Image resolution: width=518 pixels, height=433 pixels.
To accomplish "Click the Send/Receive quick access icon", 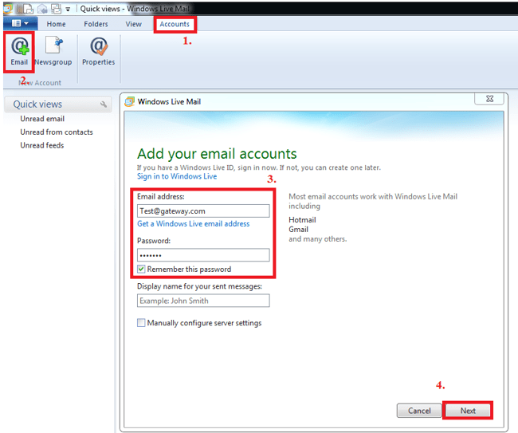I will (x=56, y=9).
